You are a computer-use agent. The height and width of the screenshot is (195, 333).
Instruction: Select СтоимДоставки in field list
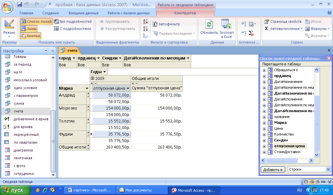(287, 152)
